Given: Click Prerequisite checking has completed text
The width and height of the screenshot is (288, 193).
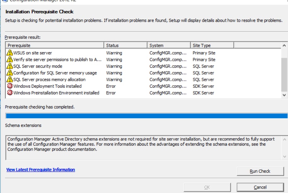Looking at the screenshot, I should (x=40, y=107).
